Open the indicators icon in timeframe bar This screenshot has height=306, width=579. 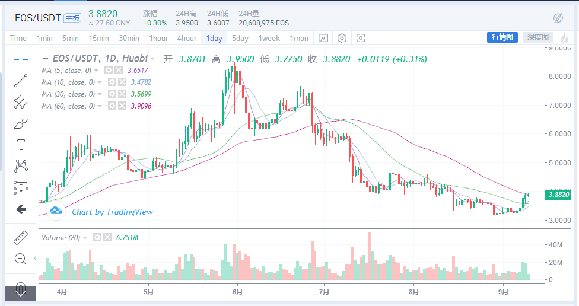click(323, 38)
